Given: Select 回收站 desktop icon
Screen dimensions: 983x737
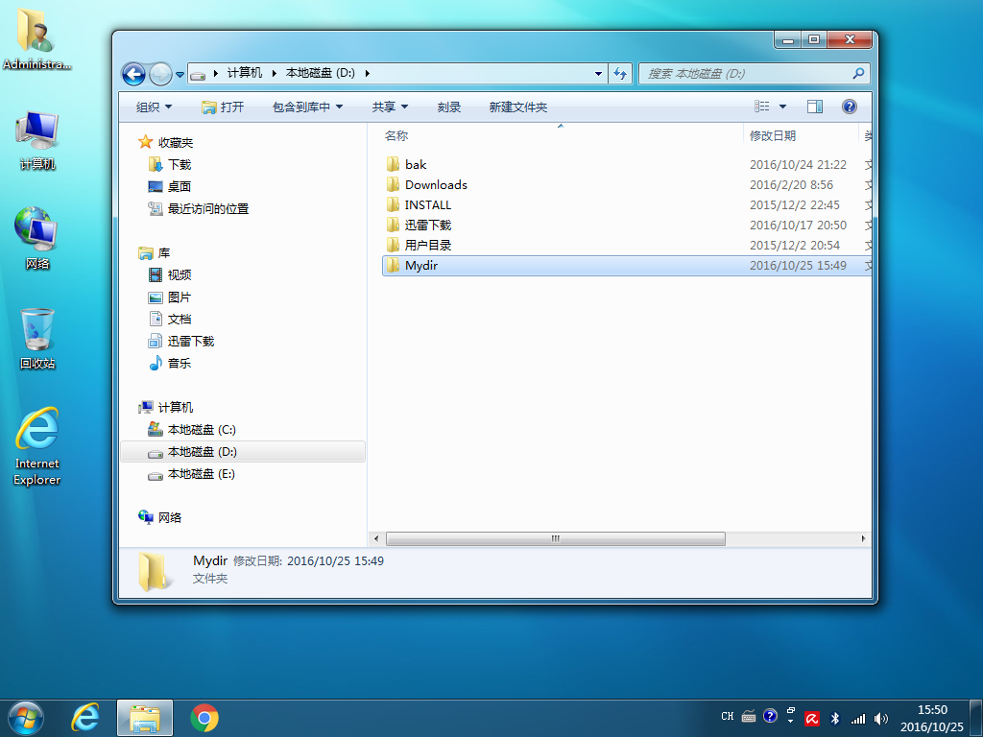Looking at the screenshot, I should (37, 339).
